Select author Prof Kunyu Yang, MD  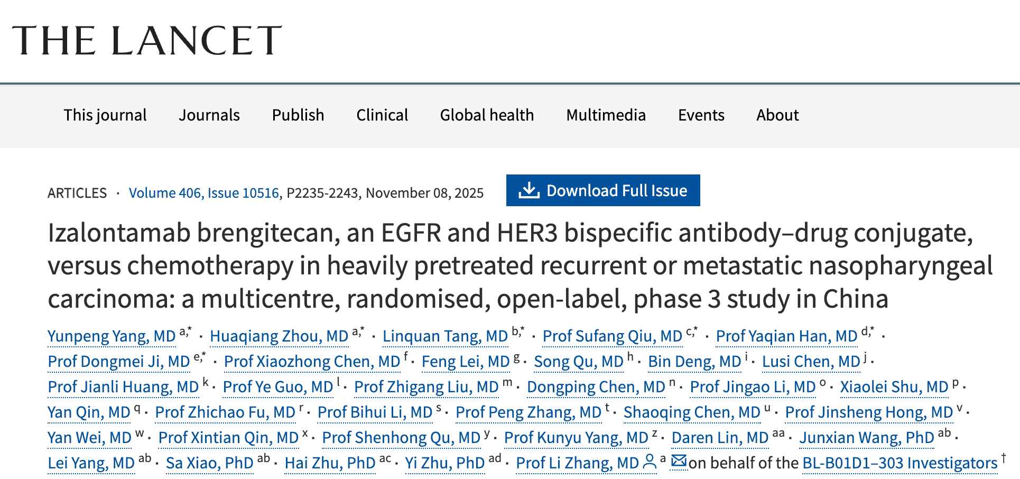576,438
